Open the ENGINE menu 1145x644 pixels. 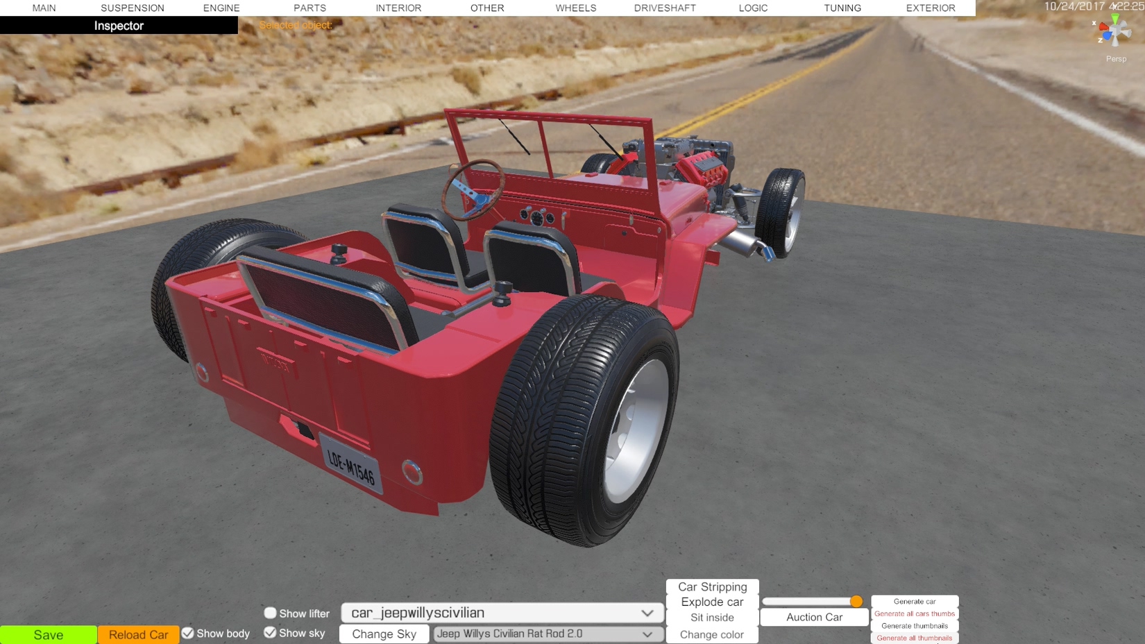221,8
